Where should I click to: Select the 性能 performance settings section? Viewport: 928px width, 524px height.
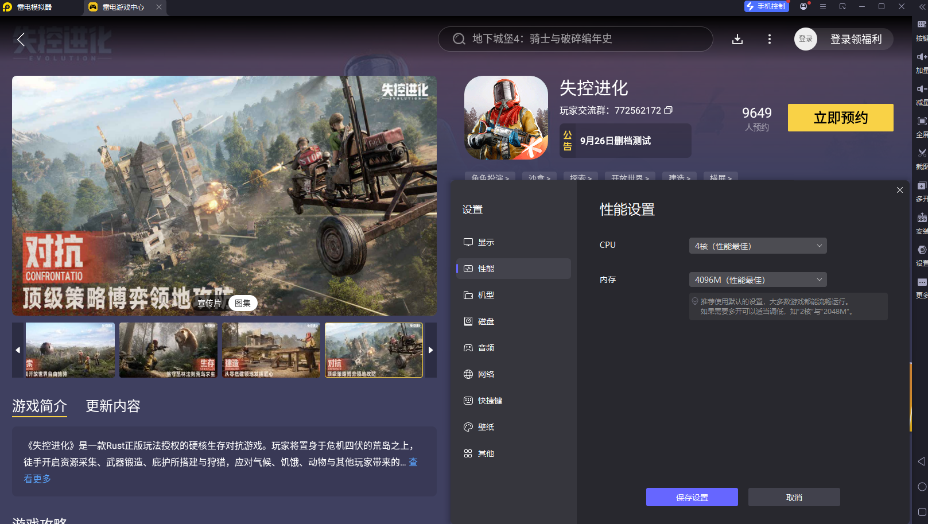click(514, 269)
